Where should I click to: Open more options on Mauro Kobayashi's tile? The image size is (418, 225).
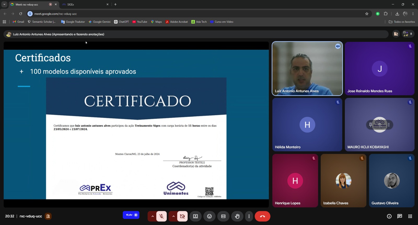pyautogui.click(x=389, y=125)
